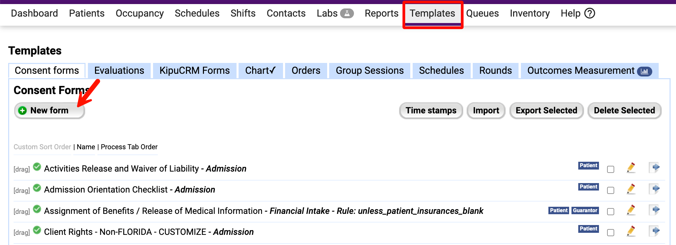The height and width of the screenshot is (245, 676).
Task: Click the export arrow icon for Assignment of Benefits
Action: 654,210
